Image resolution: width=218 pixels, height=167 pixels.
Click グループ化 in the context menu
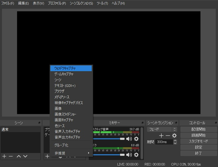click(x=71, y=145)
